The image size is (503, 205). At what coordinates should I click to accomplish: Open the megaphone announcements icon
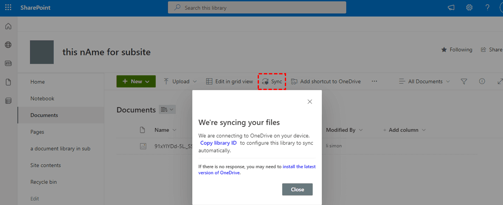pos(451,8)
